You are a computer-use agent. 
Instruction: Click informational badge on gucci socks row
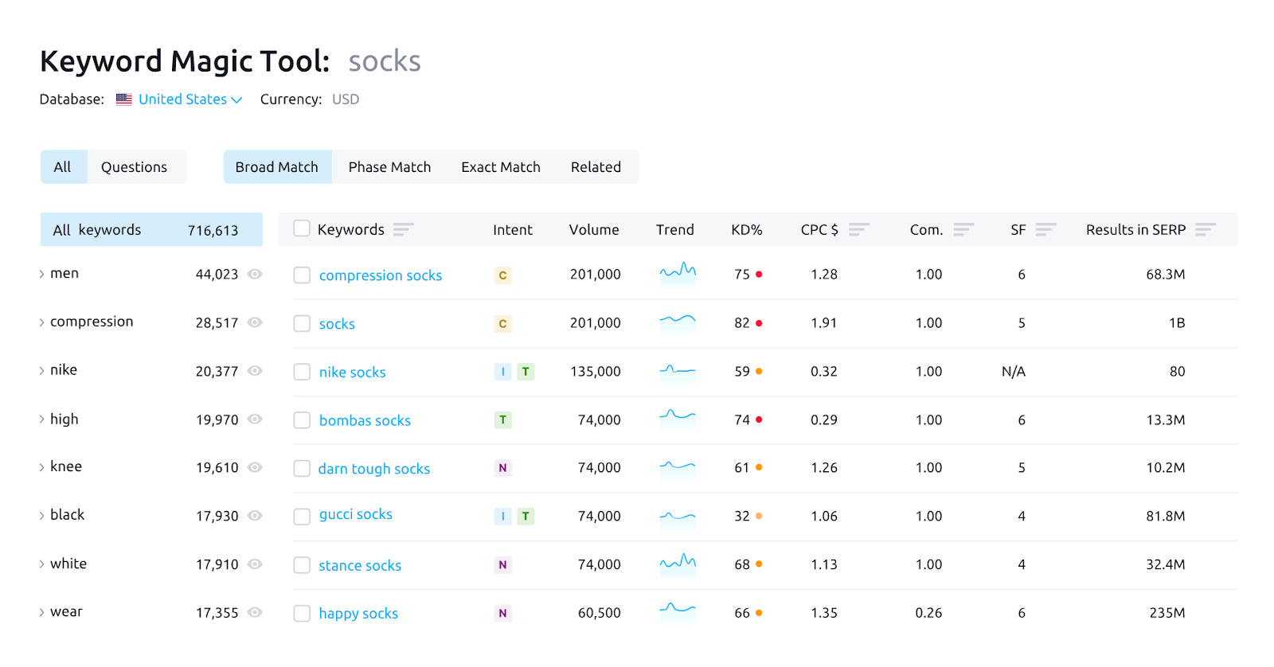(x=502, y=517)
